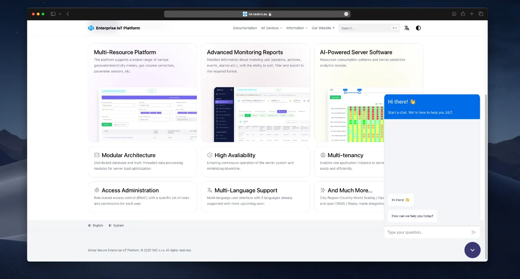Open a new Safari tab with plus icon

pos(472,14)
